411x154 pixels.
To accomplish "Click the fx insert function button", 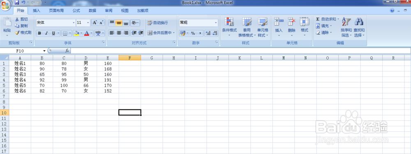I will pyautogui.click(x=67, y=51).
